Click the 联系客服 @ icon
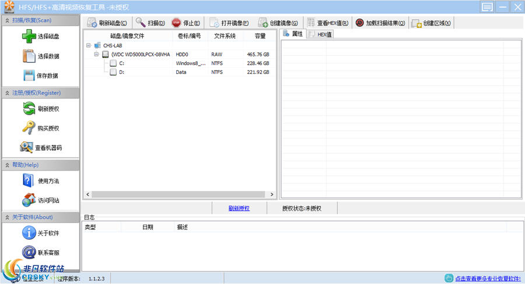Screen dimensions: 525x284 pos(29,252)
